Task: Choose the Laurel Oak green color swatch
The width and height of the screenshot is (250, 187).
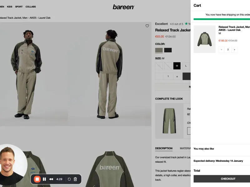Action: point(159,50)
